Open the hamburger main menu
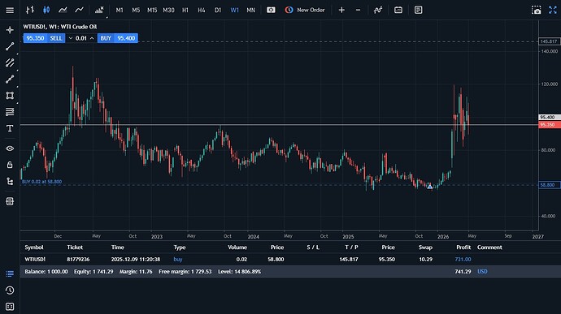Image resolution: width=561 pixels, height=314 pixels. pos(10,10)
